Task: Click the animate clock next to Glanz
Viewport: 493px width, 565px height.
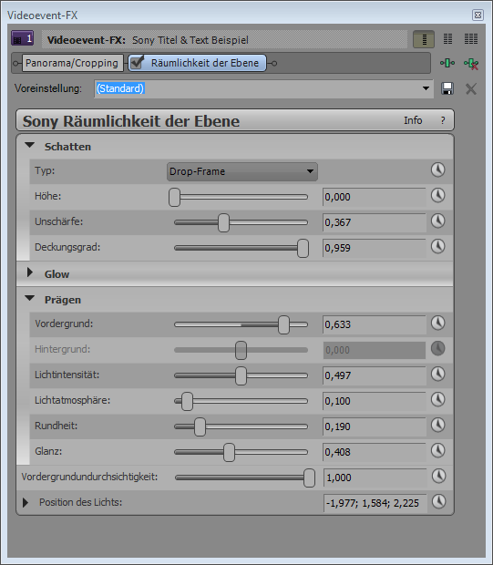Action: click(437, 451)
